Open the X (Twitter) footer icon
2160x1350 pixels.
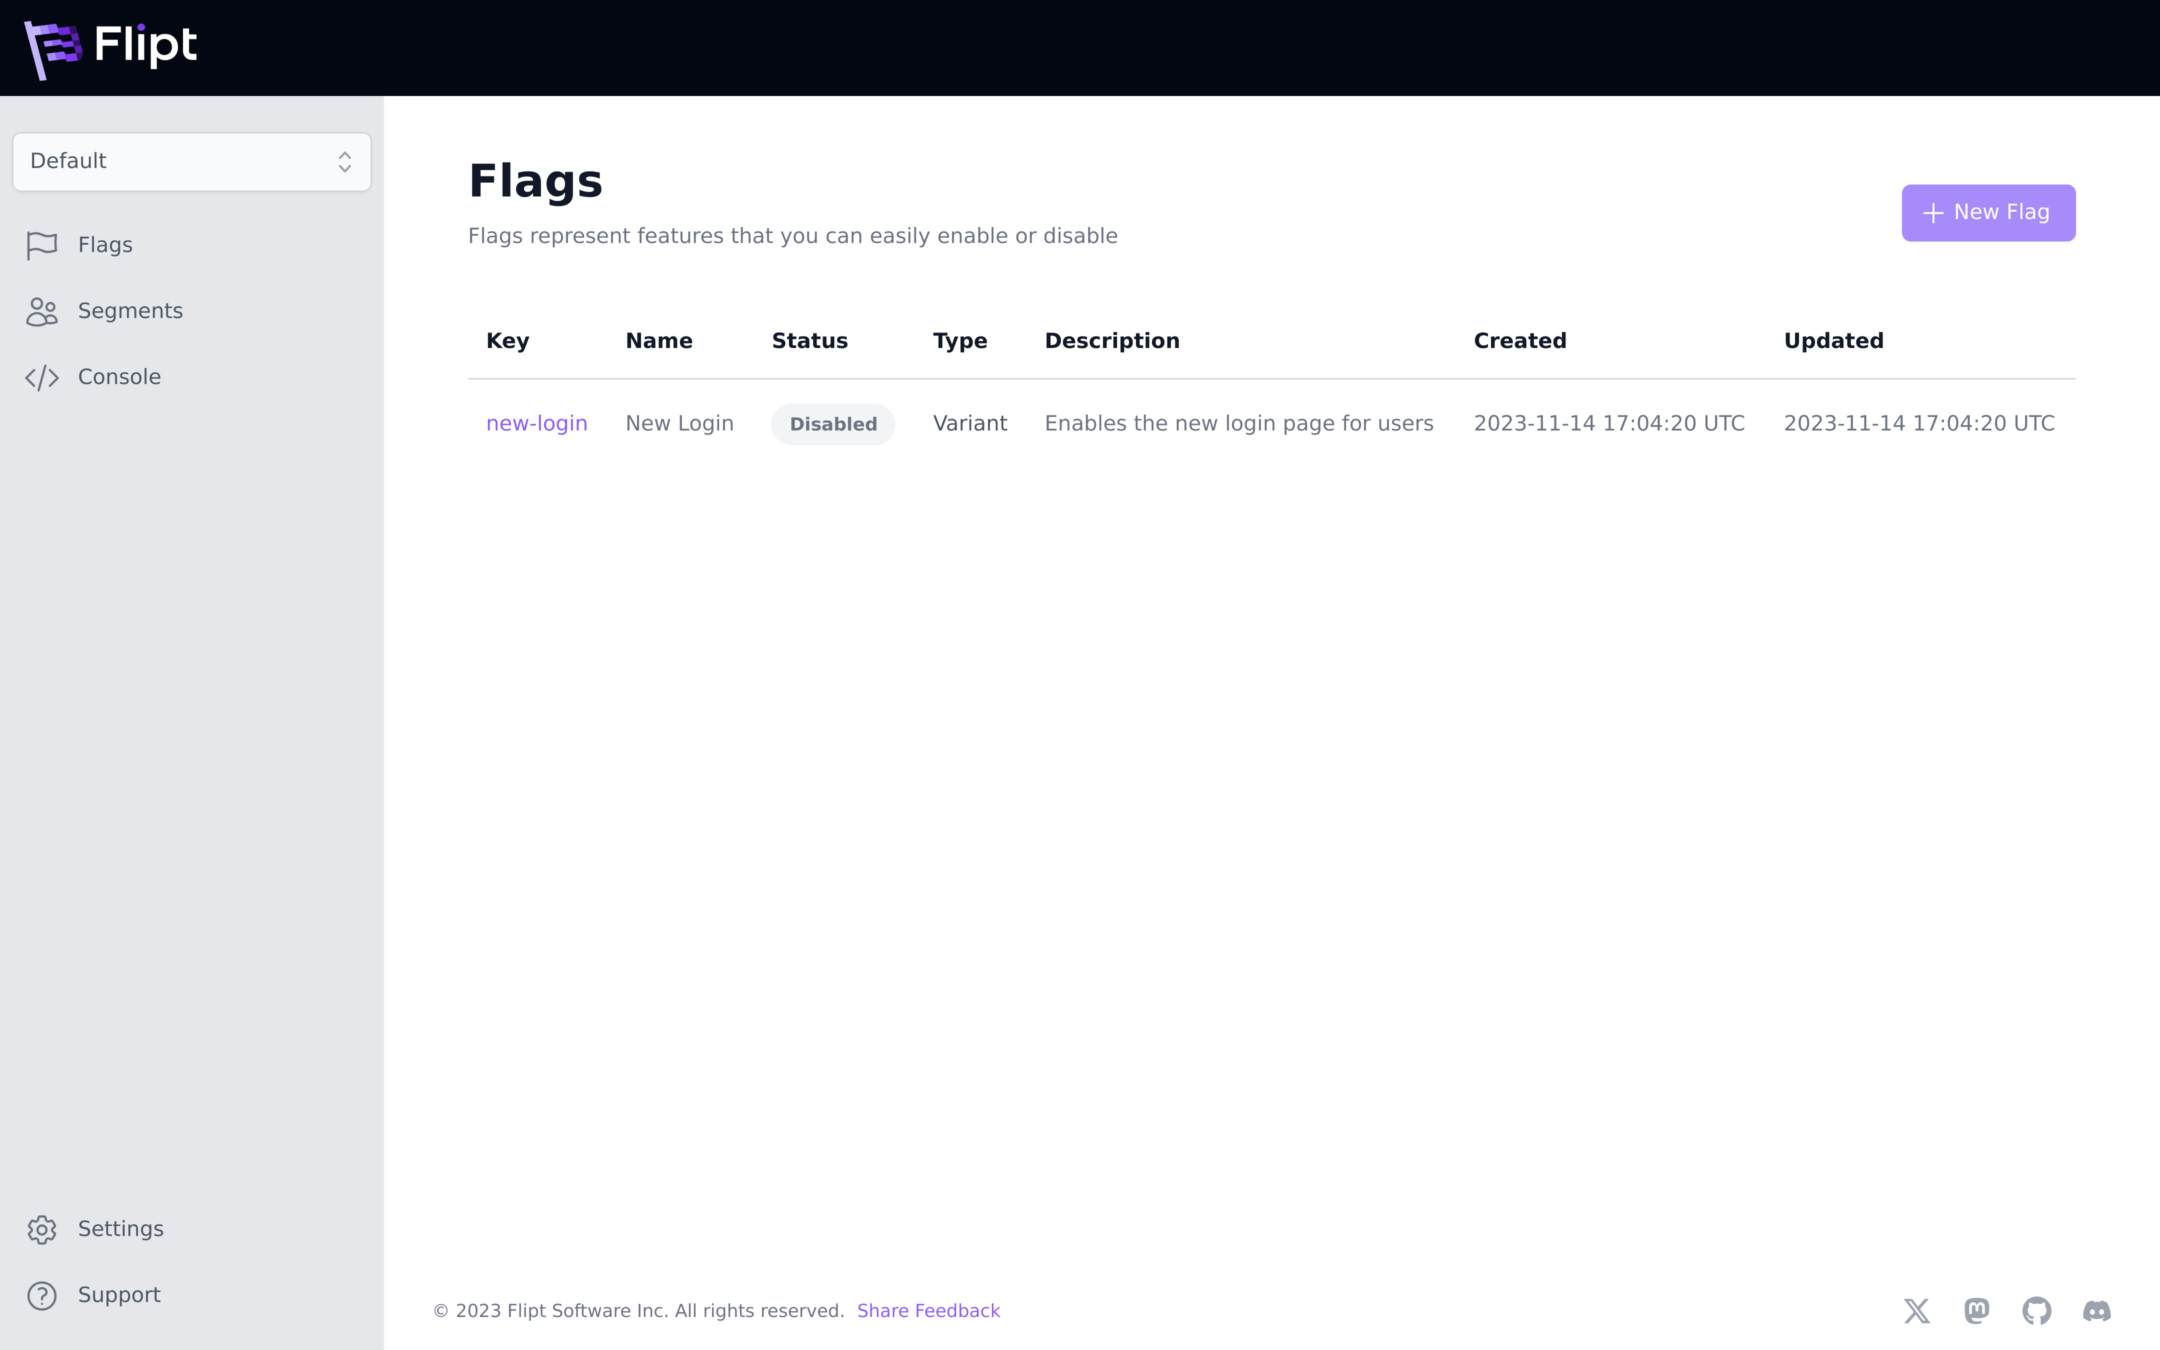[1916, 1310]
